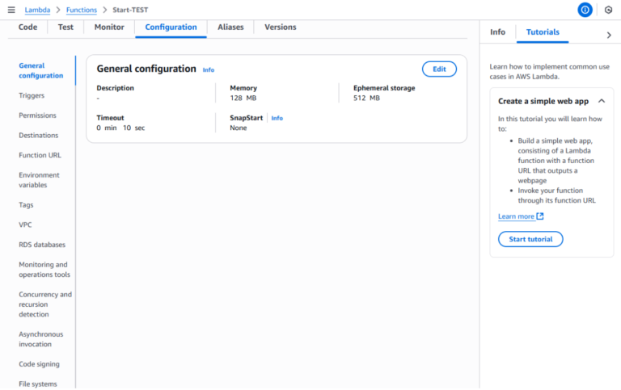
Task: Click the blue info circle icon
Action: (585, 10)
